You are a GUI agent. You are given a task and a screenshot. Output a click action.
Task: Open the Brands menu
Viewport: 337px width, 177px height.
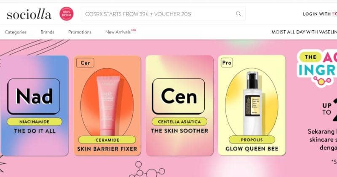point(47,32)
